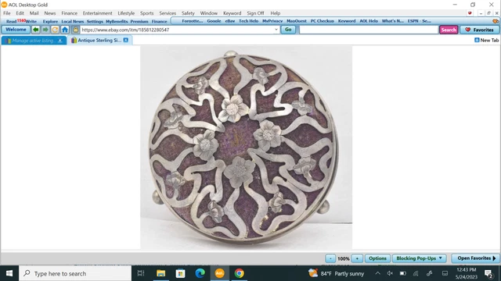The image size is (501, 281).
Task: Click the AOL search input field
Action: tap(369, 30)
